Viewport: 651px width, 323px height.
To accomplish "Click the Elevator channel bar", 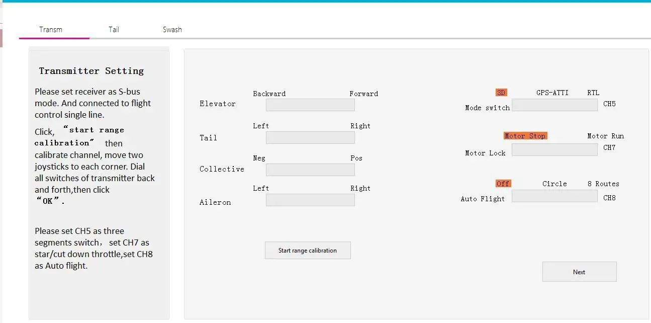I will pyautogui.click(x=310, y=105).
